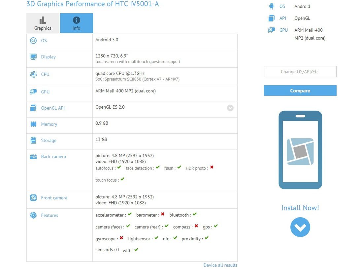Click the 1280 x 720, 6.9" value
The width and height of the screenshot is (363, 274).
click(112, 56)
